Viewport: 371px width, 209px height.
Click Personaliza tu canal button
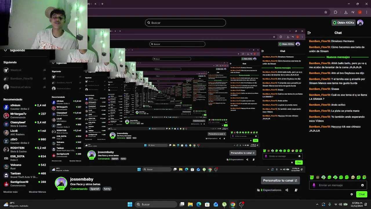[x=280, y=180]
